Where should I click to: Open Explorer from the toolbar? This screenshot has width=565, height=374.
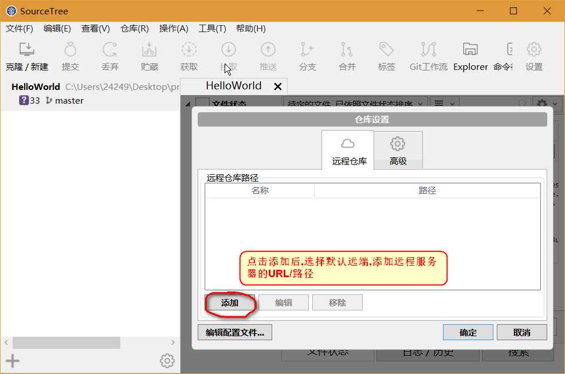click(470, 57)
